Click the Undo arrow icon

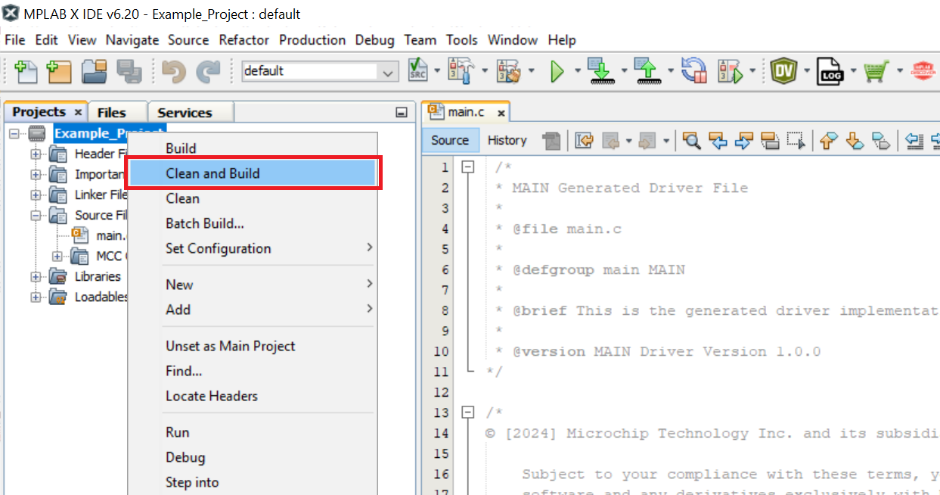coord(174,71)
